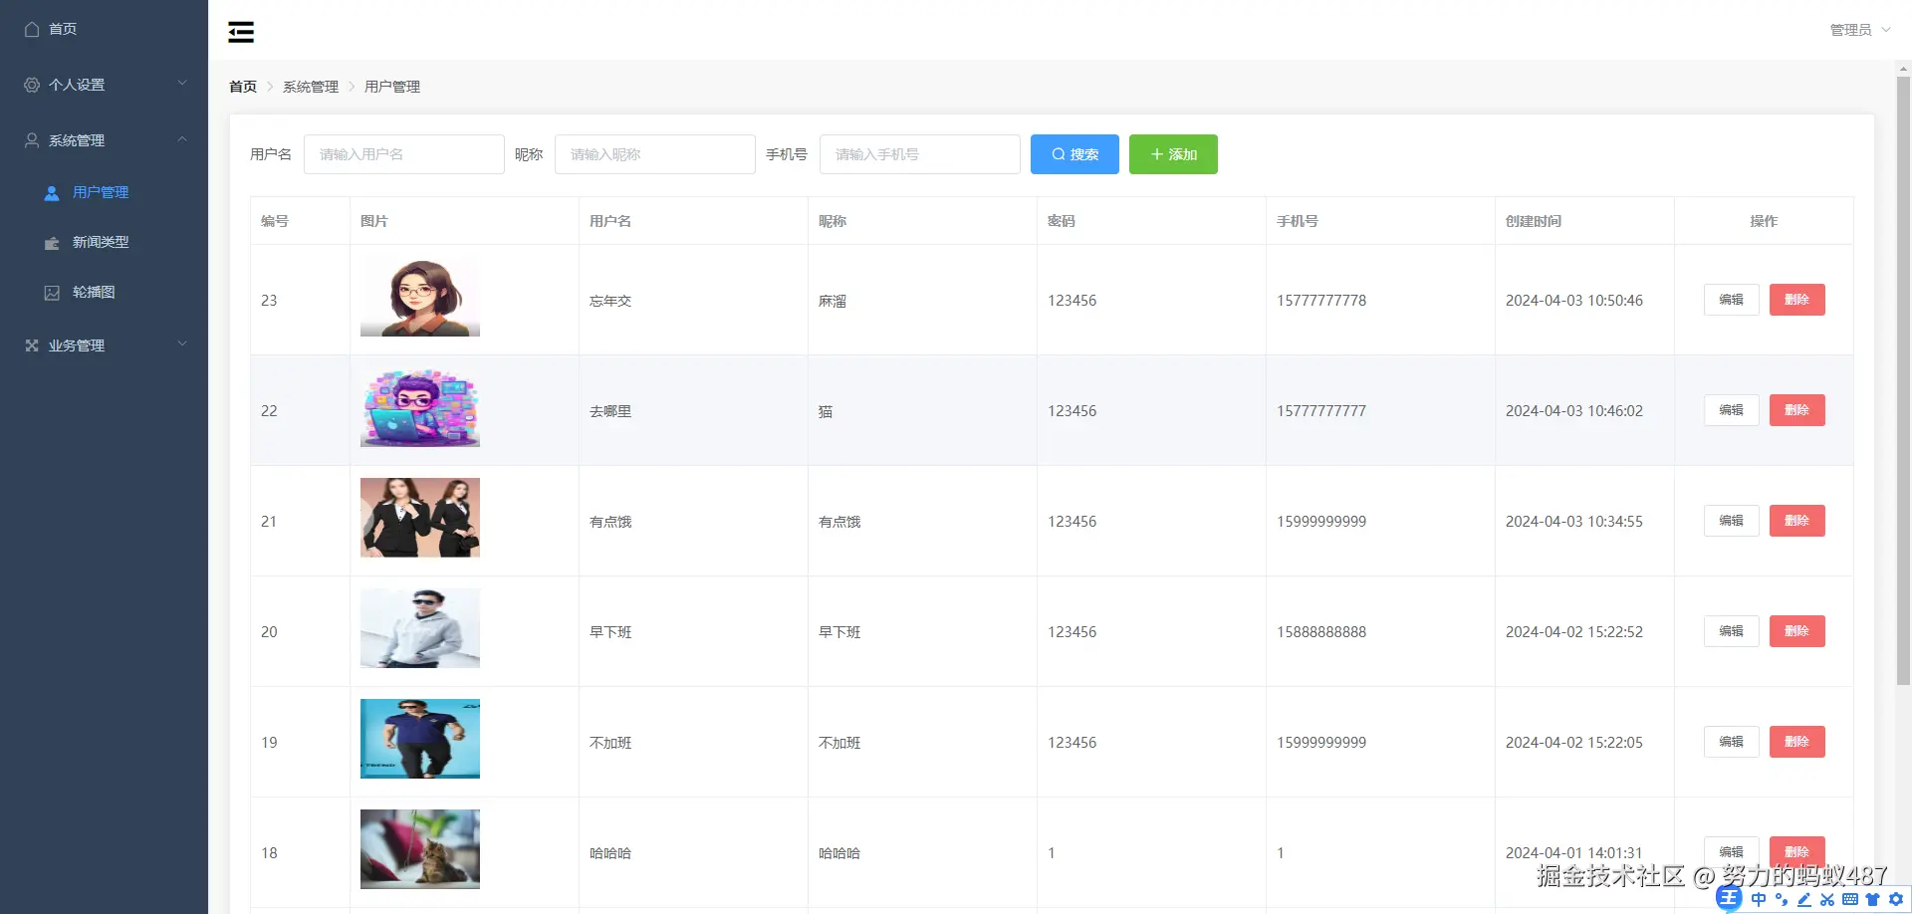The height and width of the screenshot is (914, 1912).
Task: Click the IME settings gear icon
Action: pos(1896,899)
